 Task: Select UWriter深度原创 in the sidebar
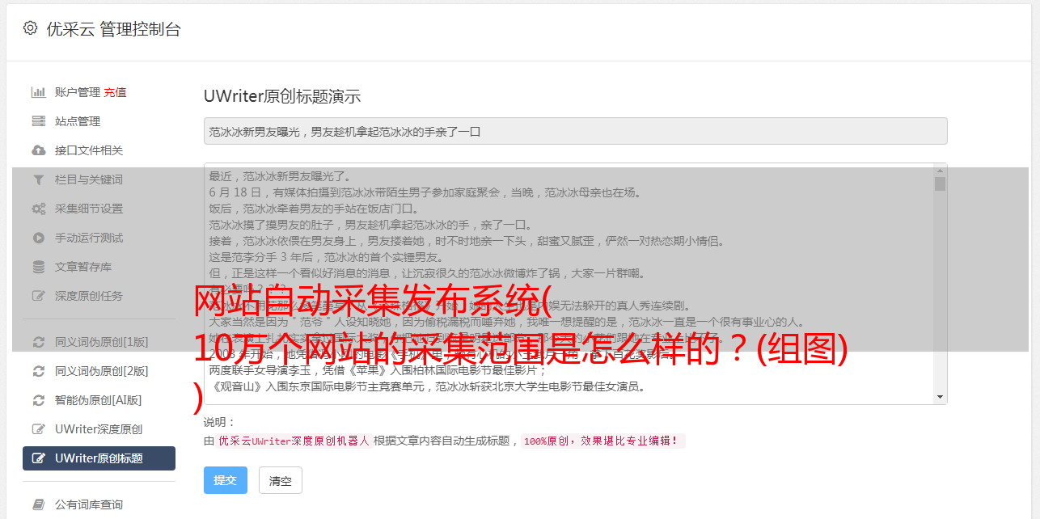coord(99,429)
